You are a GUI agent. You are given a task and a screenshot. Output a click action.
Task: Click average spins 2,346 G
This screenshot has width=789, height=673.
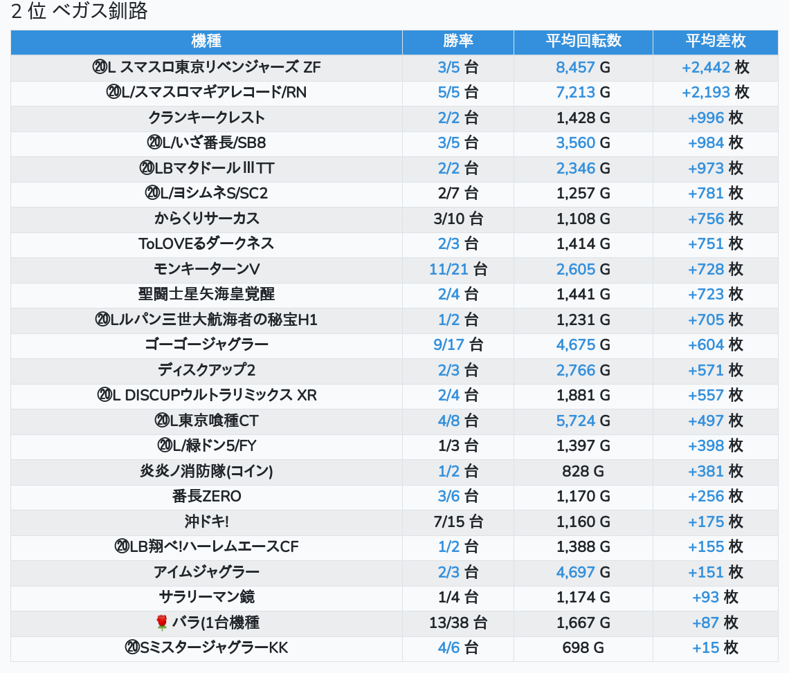583,168
